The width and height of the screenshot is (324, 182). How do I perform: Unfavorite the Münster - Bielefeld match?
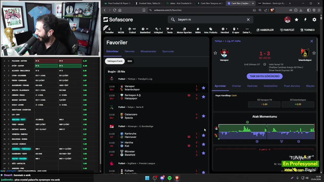pyautogui.click(x=204, y=153)
